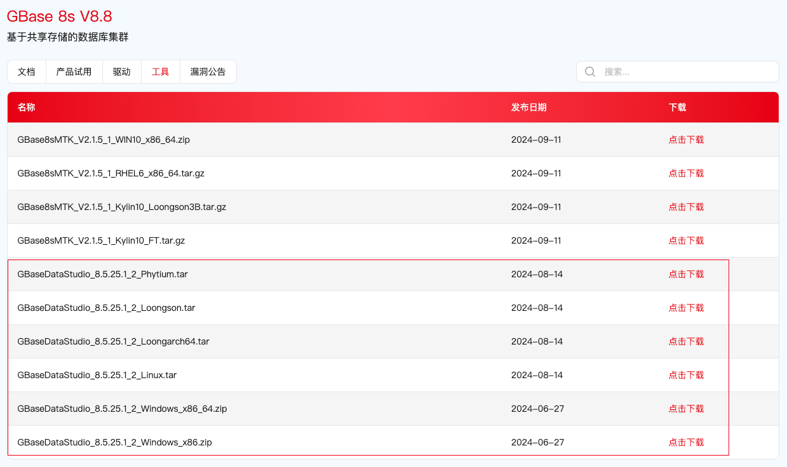Download GBase8sMTK RHEL6_x86_64.tar.gz via 点击下载
The height and width of the screenshot is (467, 787).
686,173
